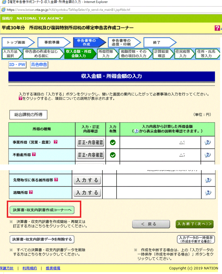
Task: Click blue question bubble in 先物取引 row
Action: click(208, 180)
